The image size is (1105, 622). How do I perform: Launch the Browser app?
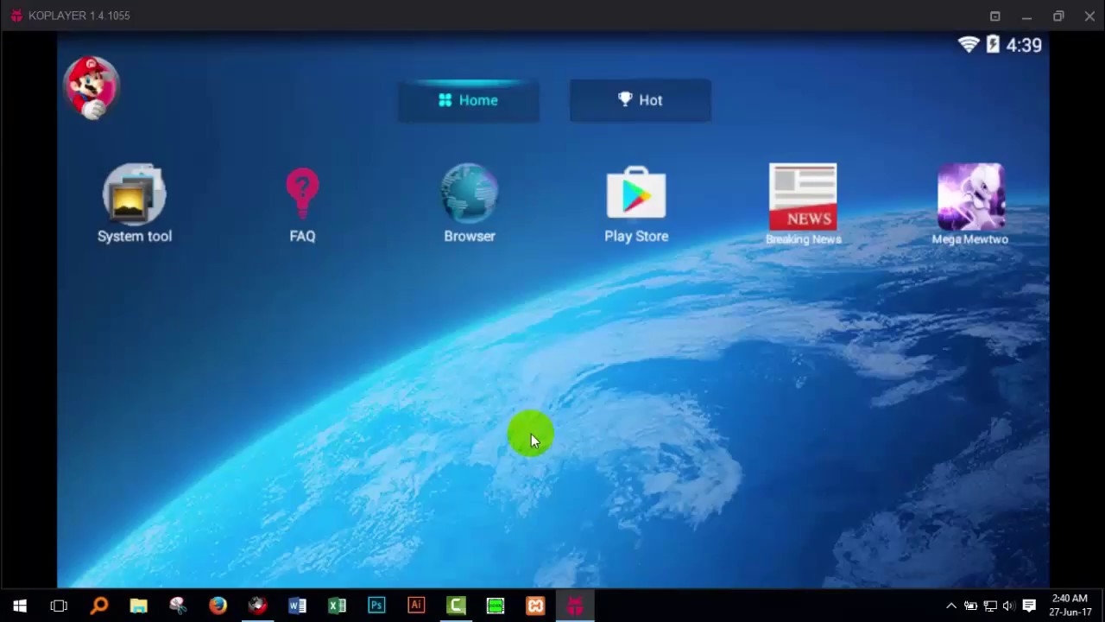pos(470,204)
